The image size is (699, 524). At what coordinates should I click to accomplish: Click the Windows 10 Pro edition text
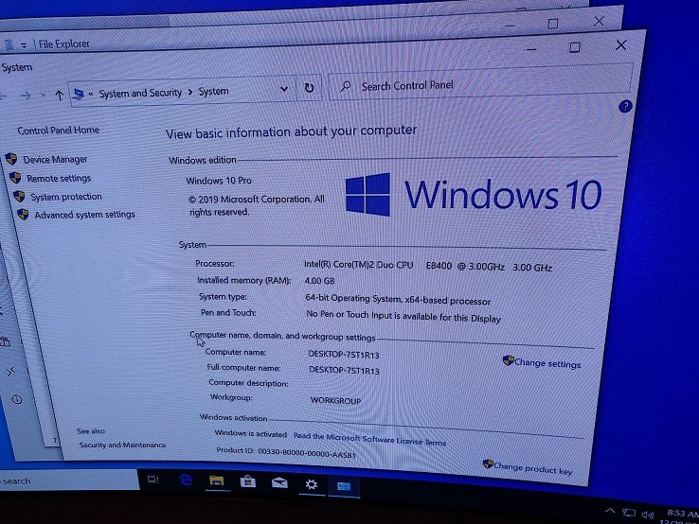click(219, 181)
